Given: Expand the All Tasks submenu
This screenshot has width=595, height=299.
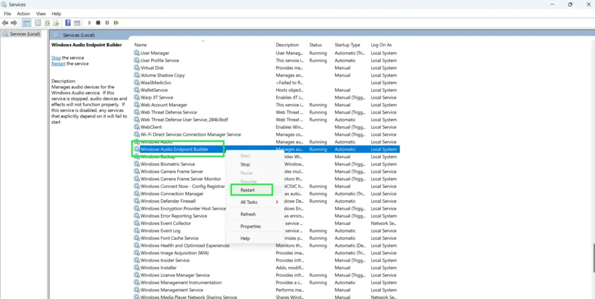Looking at the screenshot, I should [255, 203].
